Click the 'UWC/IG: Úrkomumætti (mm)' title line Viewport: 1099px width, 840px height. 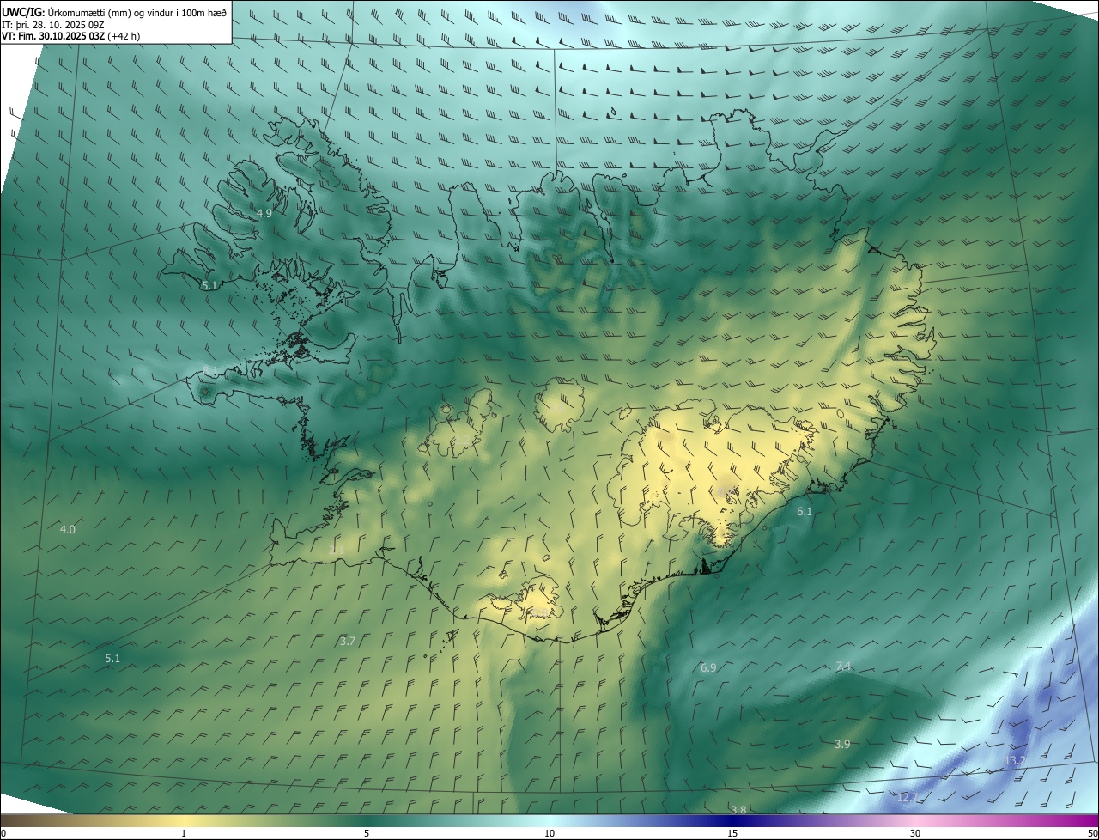(x=114, y=12)
